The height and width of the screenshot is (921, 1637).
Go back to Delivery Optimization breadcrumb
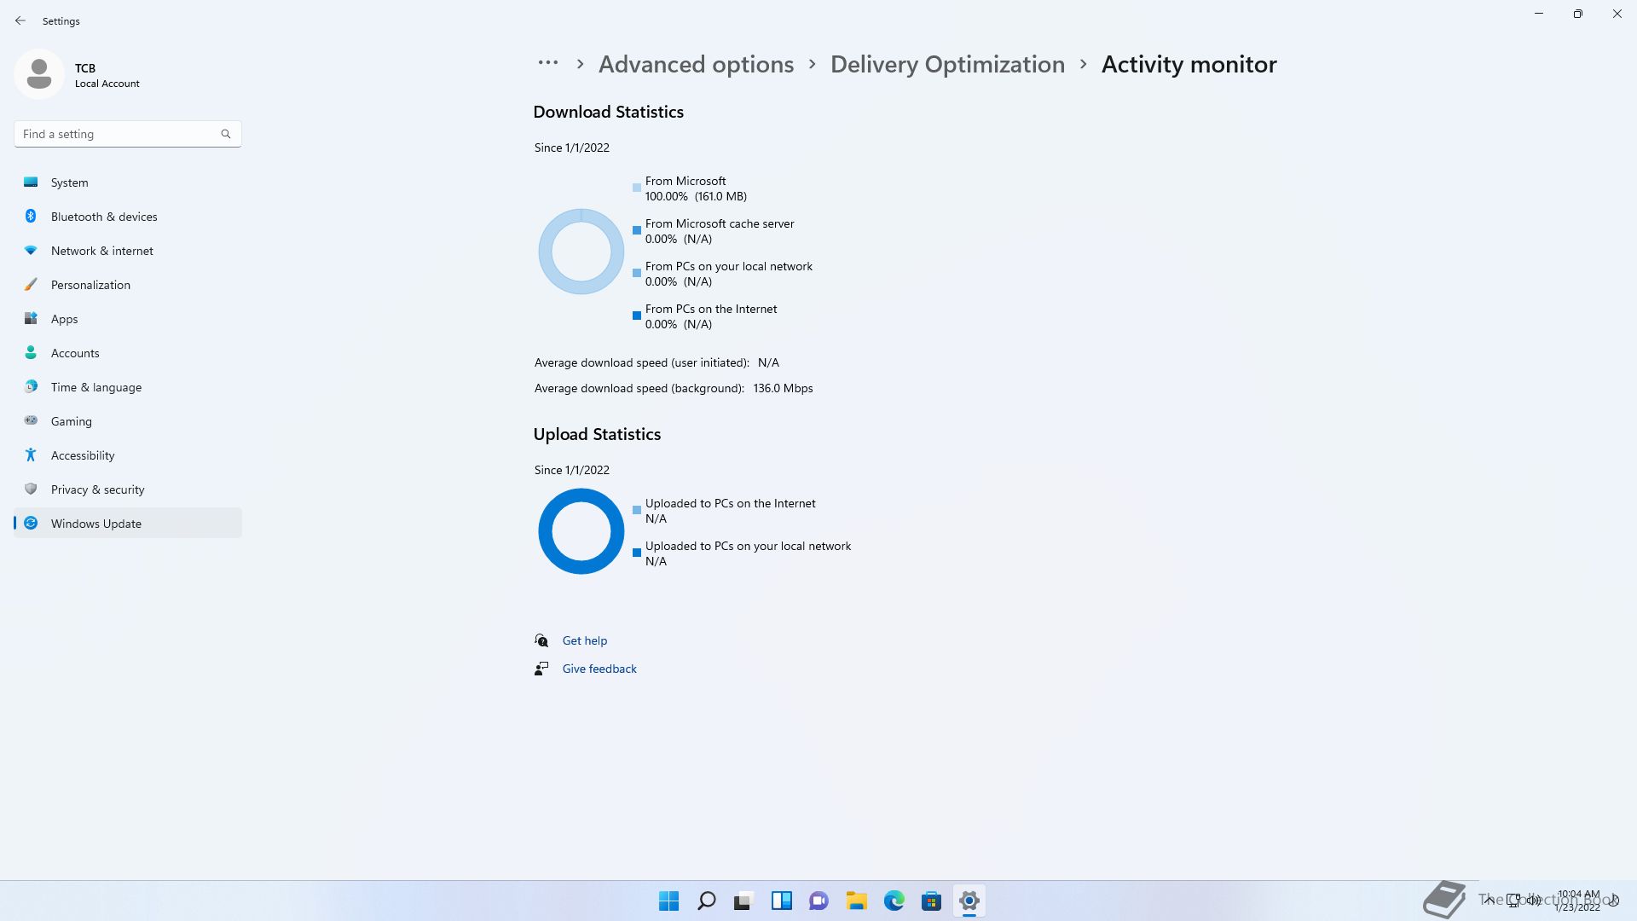pos(946,65)
